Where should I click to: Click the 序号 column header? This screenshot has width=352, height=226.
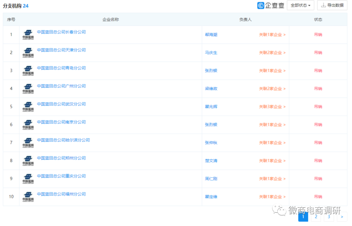(11, 19)
